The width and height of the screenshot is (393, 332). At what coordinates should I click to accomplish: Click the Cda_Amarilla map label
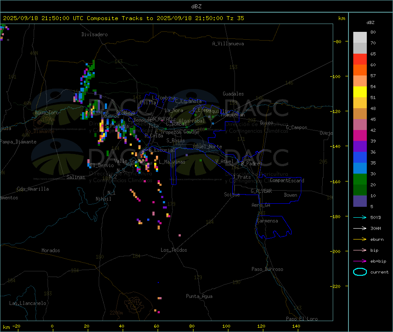tap(33, 189)
